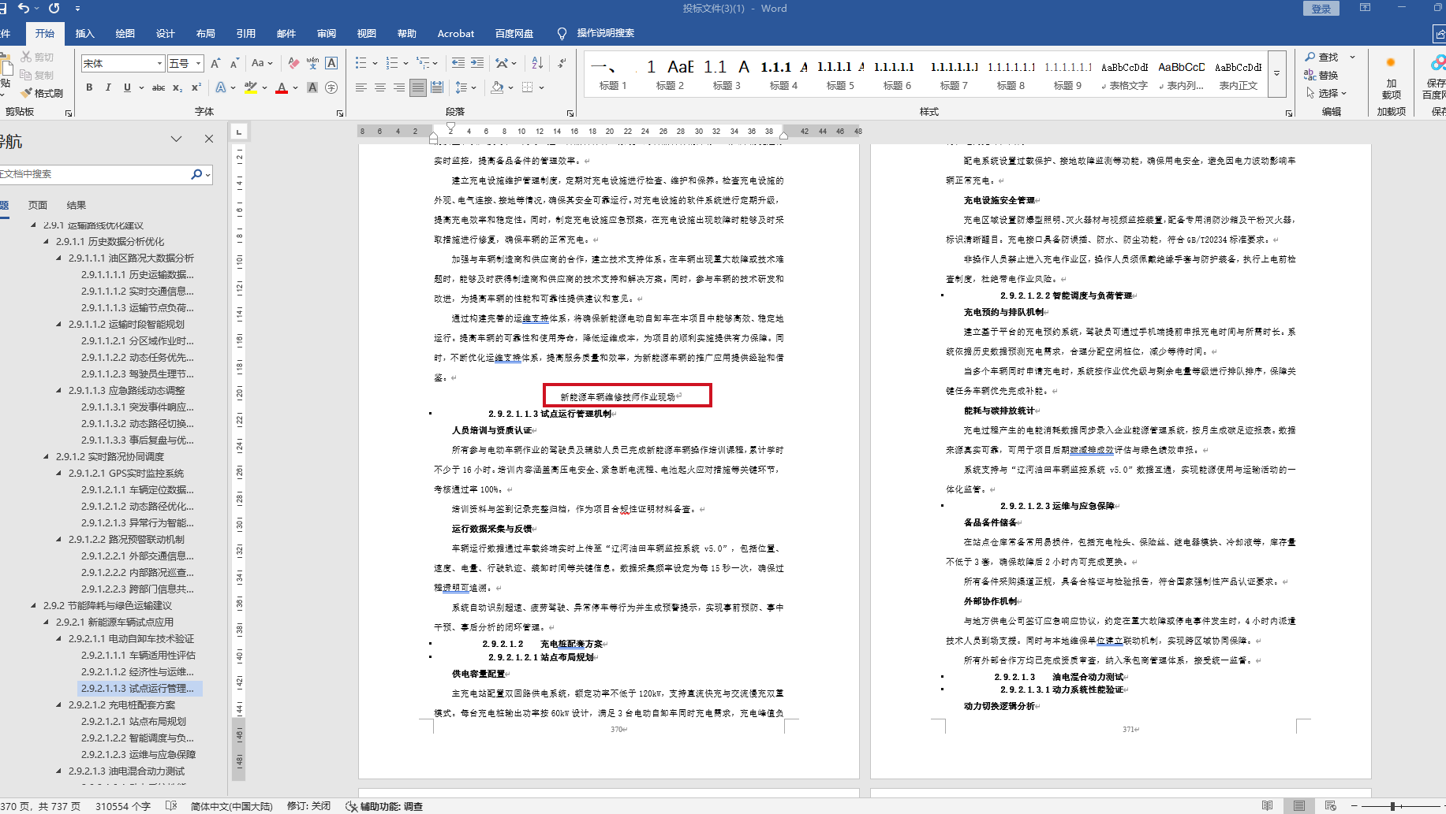Collapse 2.9.1 运输路线优化建议 node

pyautogui.click(x=33, y=225)
